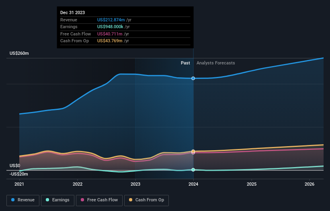This screenshot has width=330, height=211.
Task: Select the 2023 x-axis label
Action: tap(135, 184)
